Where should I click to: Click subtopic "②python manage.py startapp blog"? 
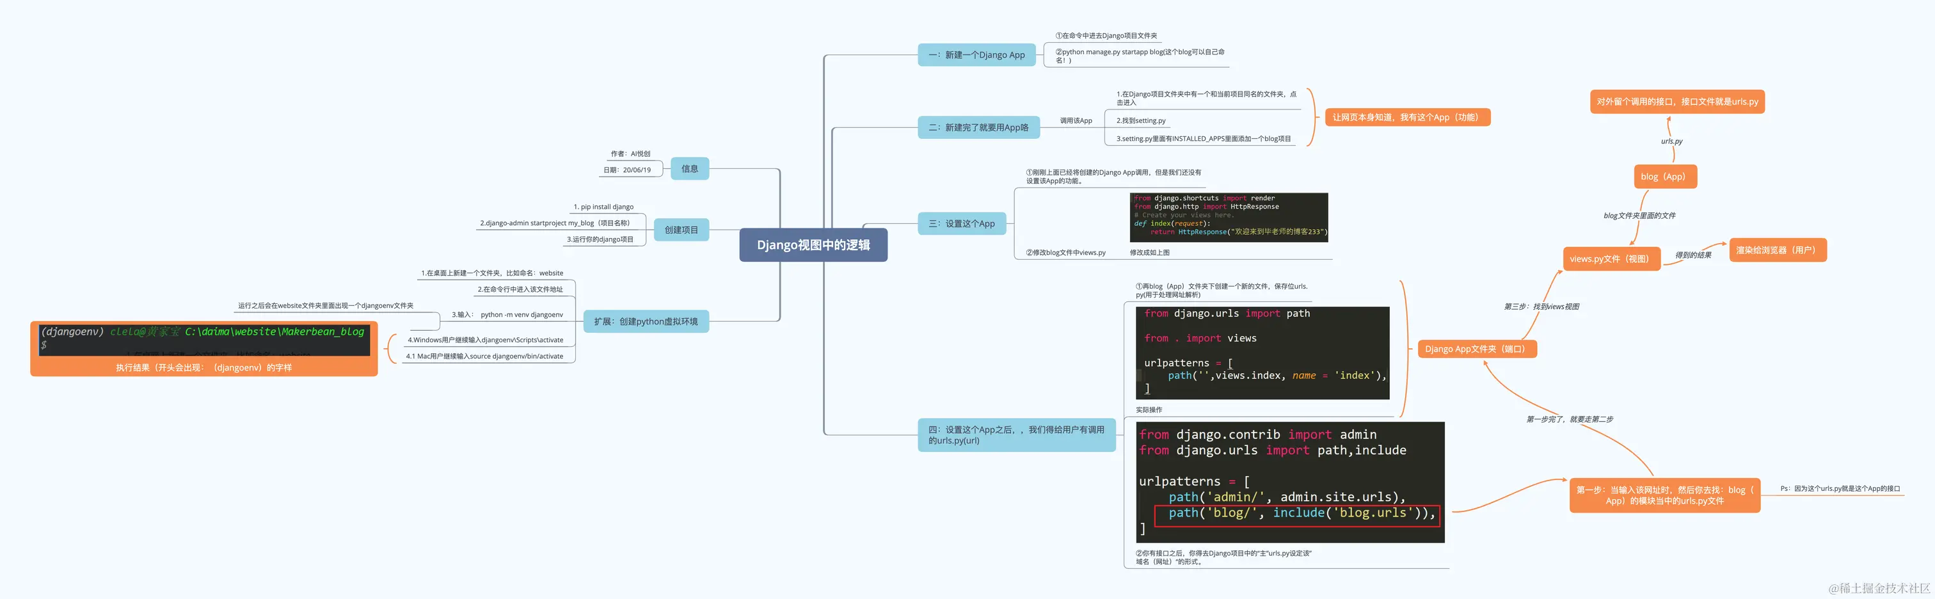tap(1140, 56)
